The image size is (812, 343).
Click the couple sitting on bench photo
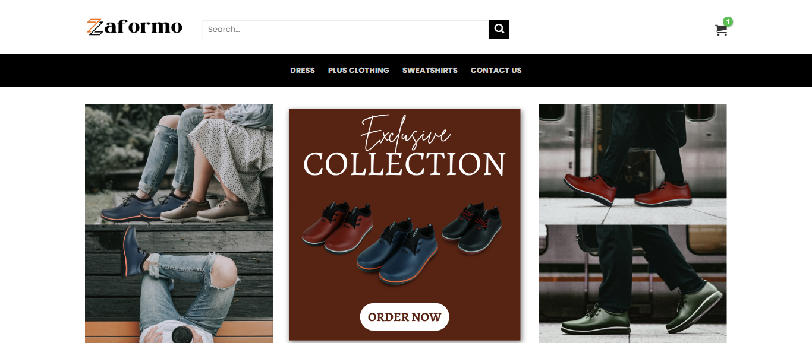pos(178,164)
